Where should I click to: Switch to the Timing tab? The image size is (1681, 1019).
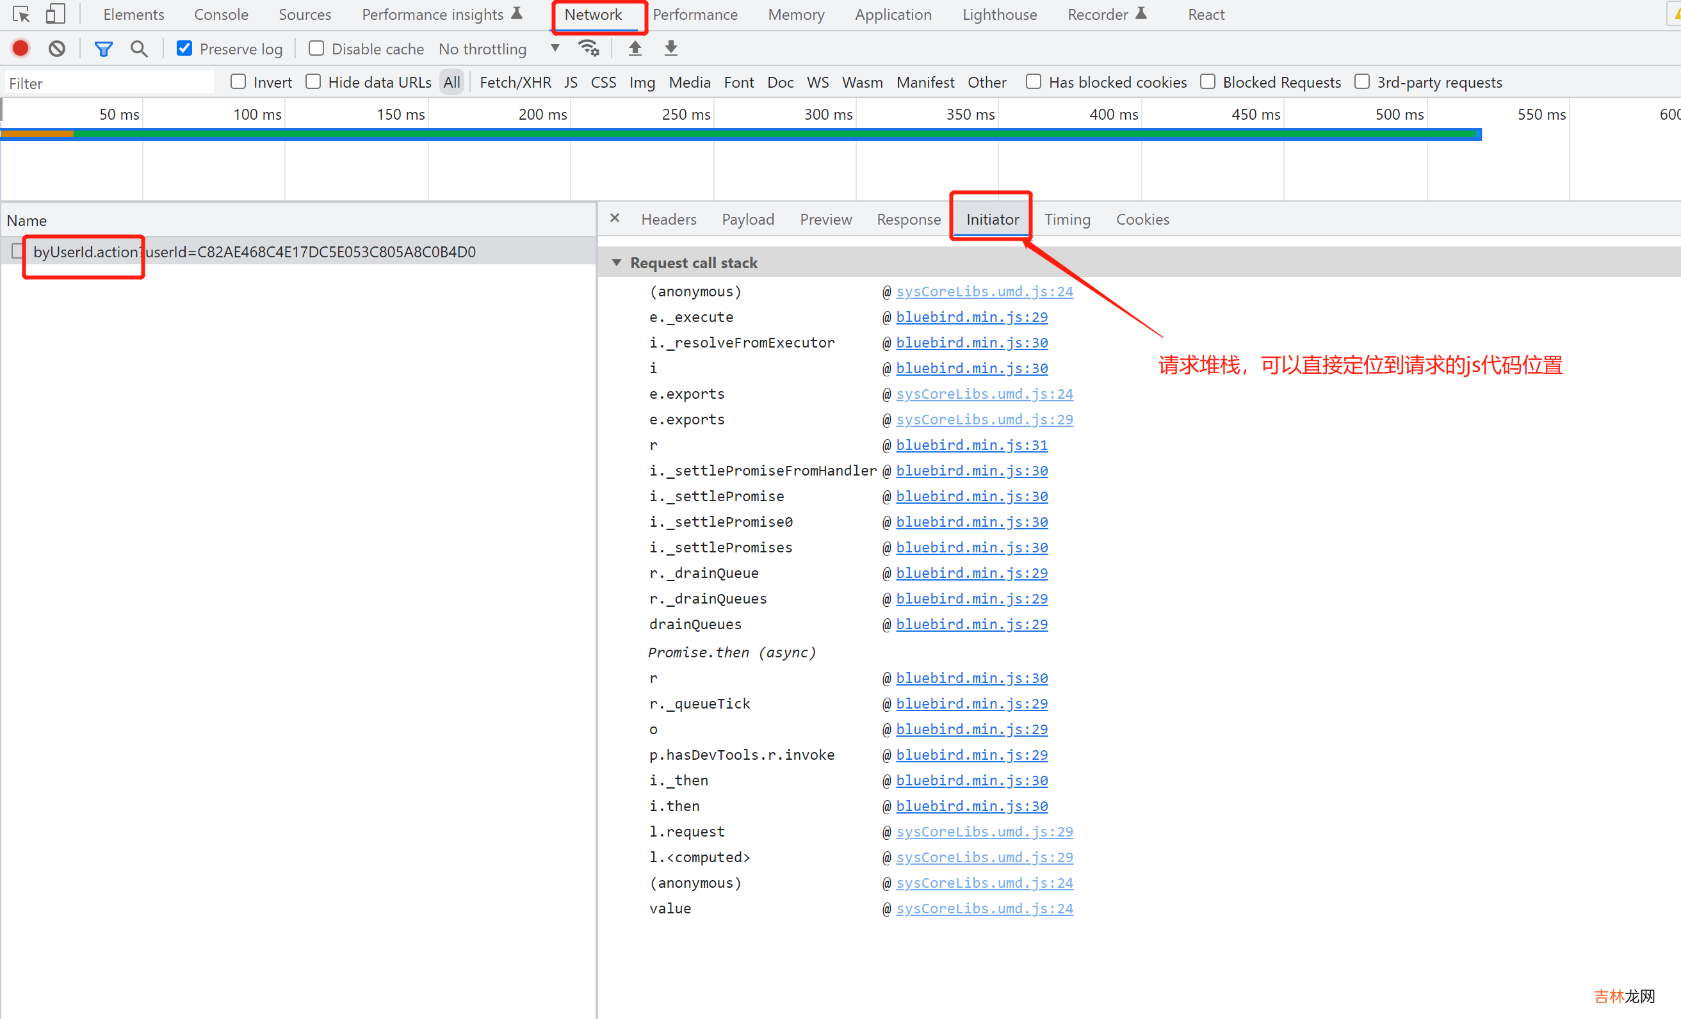(x=1067, y=220)
